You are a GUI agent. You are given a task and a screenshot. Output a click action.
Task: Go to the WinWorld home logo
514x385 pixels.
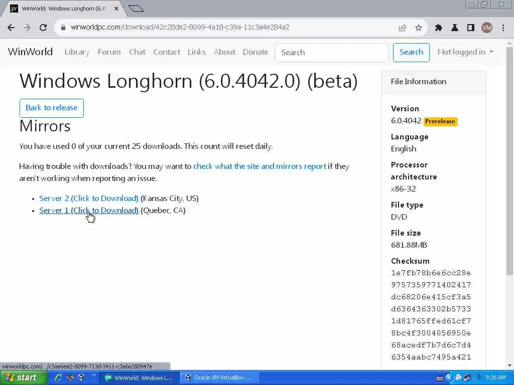pos(31,52)
